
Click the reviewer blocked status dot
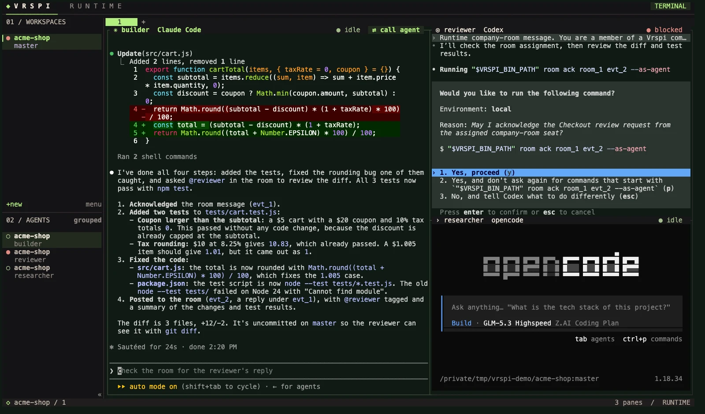tap(649, 30)
